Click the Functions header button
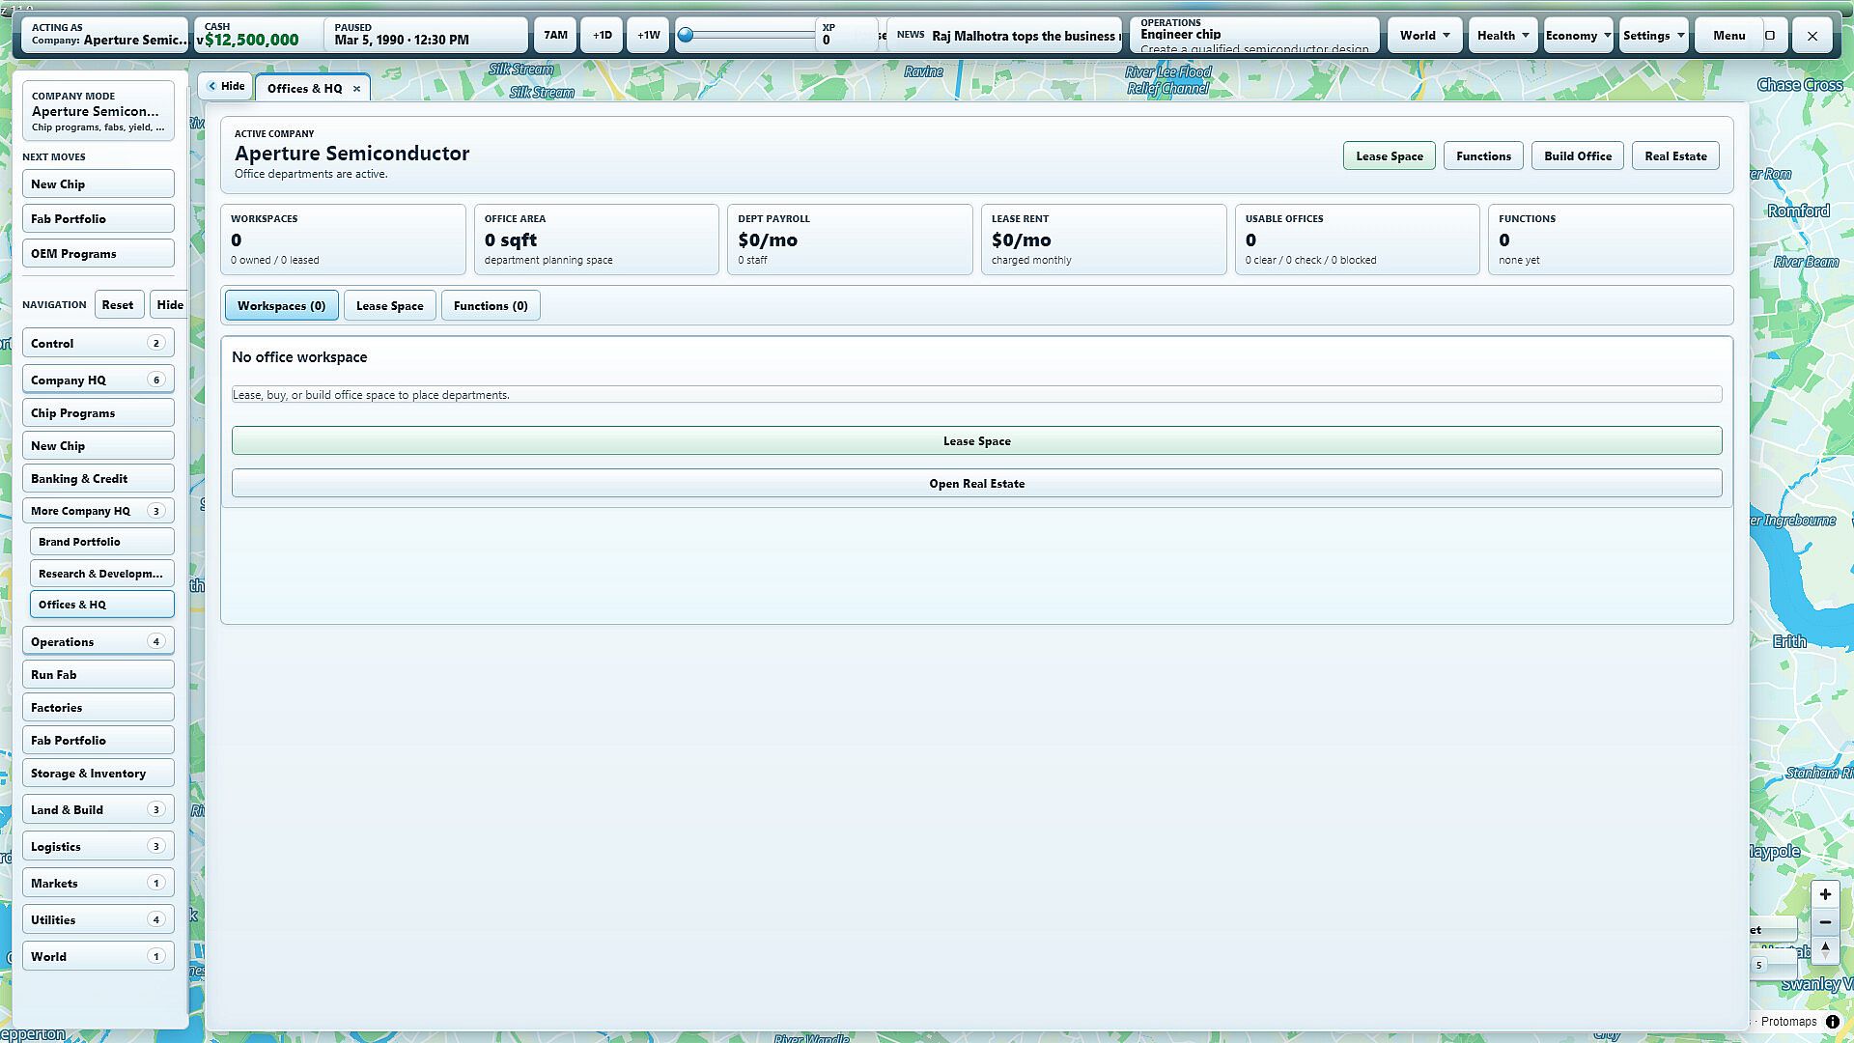Image resolution: width=1854 pixels, height=1043 pixels. tap(1483, 156)
